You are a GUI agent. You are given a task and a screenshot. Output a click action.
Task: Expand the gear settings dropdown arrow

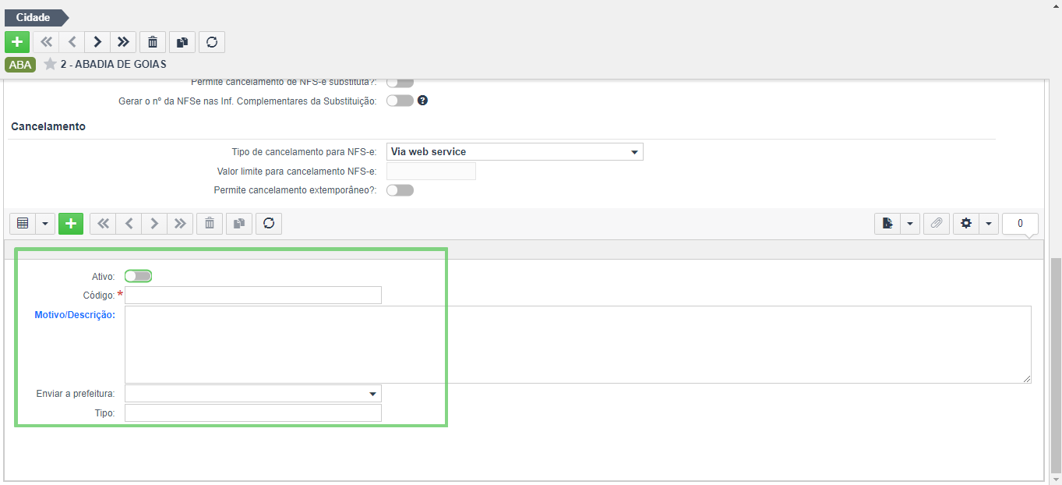[989, 224]
